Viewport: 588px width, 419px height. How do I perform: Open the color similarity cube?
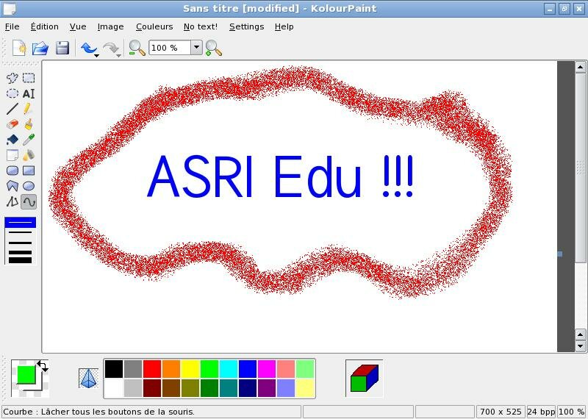coord(364,378)
